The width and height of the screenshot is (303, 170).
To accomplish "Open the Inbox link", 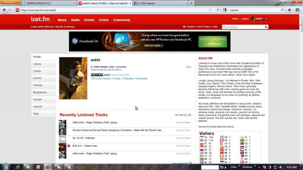I will pyautogui.click(x=235, y=19).
